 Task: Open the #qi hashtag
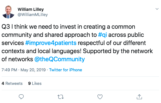click(102, 35)
